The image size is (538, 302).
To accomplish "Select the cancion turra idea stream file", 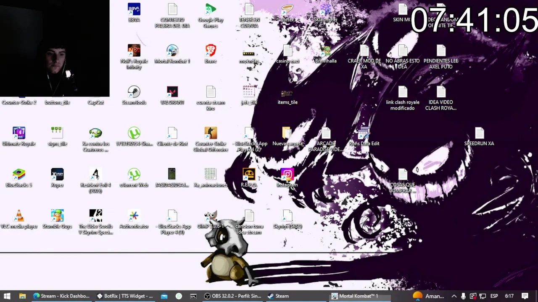I will [249, 222].
